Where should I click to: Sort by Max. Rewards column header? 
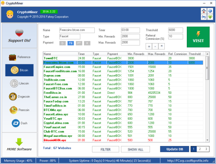157,54
